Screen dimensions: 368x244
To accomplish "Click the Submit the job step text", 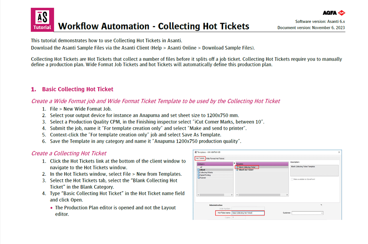I will pos(148,128).
